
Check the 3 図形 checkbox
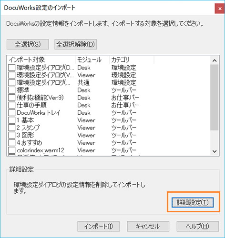click(12, 135)
